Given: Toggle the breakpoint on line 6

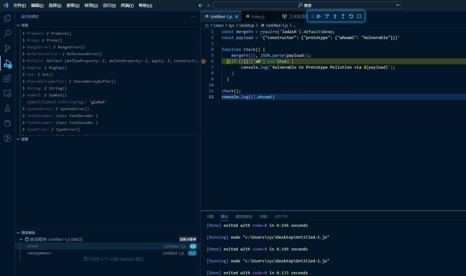Looking at the screenshot, I should click(x=204, y=61).
